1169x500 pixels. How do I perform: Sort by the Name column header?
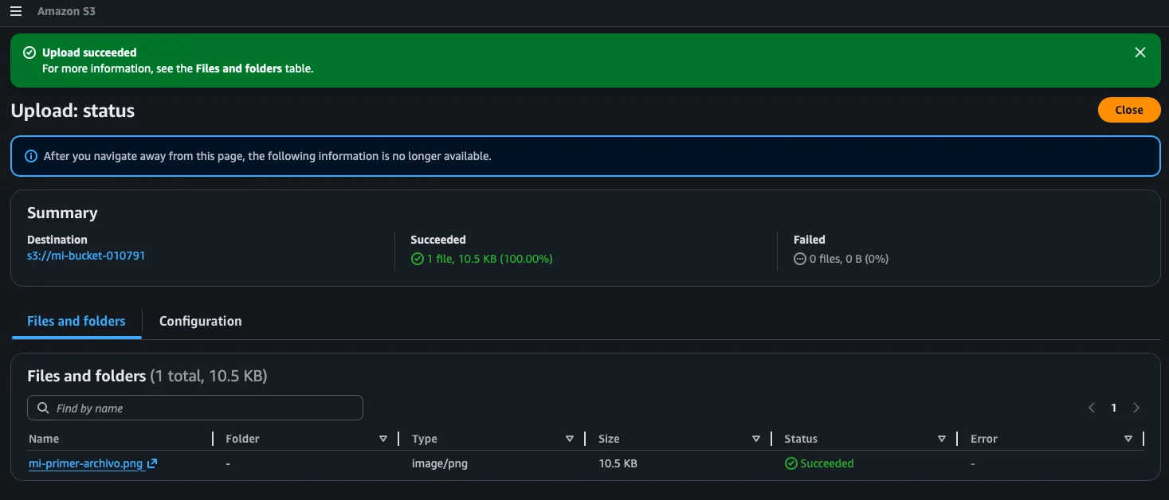[44, 439]
